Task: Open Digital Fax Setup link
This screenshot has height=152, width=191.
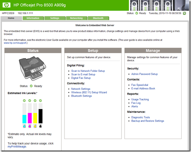Action: (81, 78)
